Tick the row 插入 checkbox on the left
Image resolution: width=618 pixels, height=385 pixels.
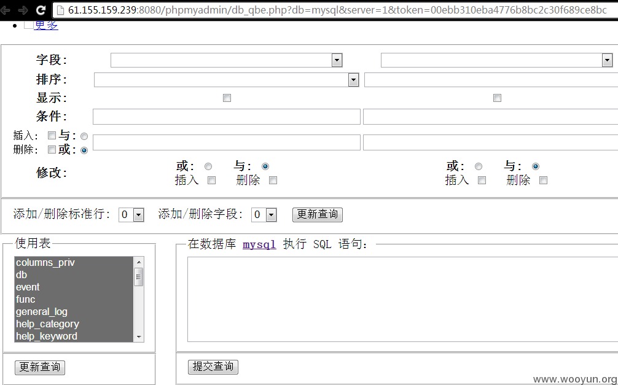tap(52, 136)
